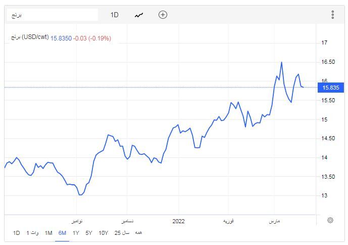Select the 1 وات range

pyautogui.click(x=32, y=233)
